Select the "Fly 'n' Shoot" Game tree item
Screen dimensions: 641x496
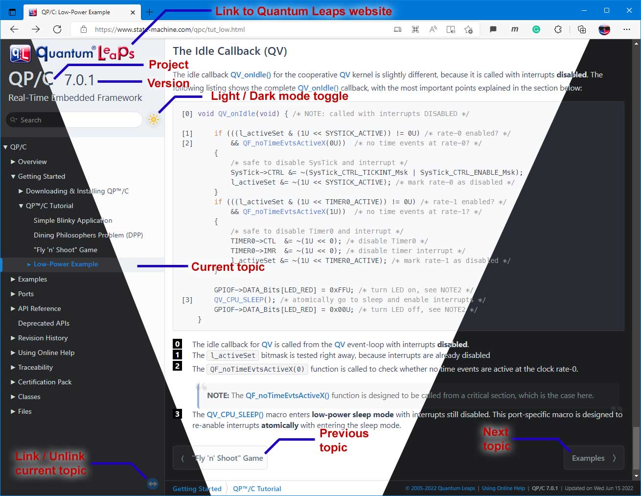(x=65, y=250)
